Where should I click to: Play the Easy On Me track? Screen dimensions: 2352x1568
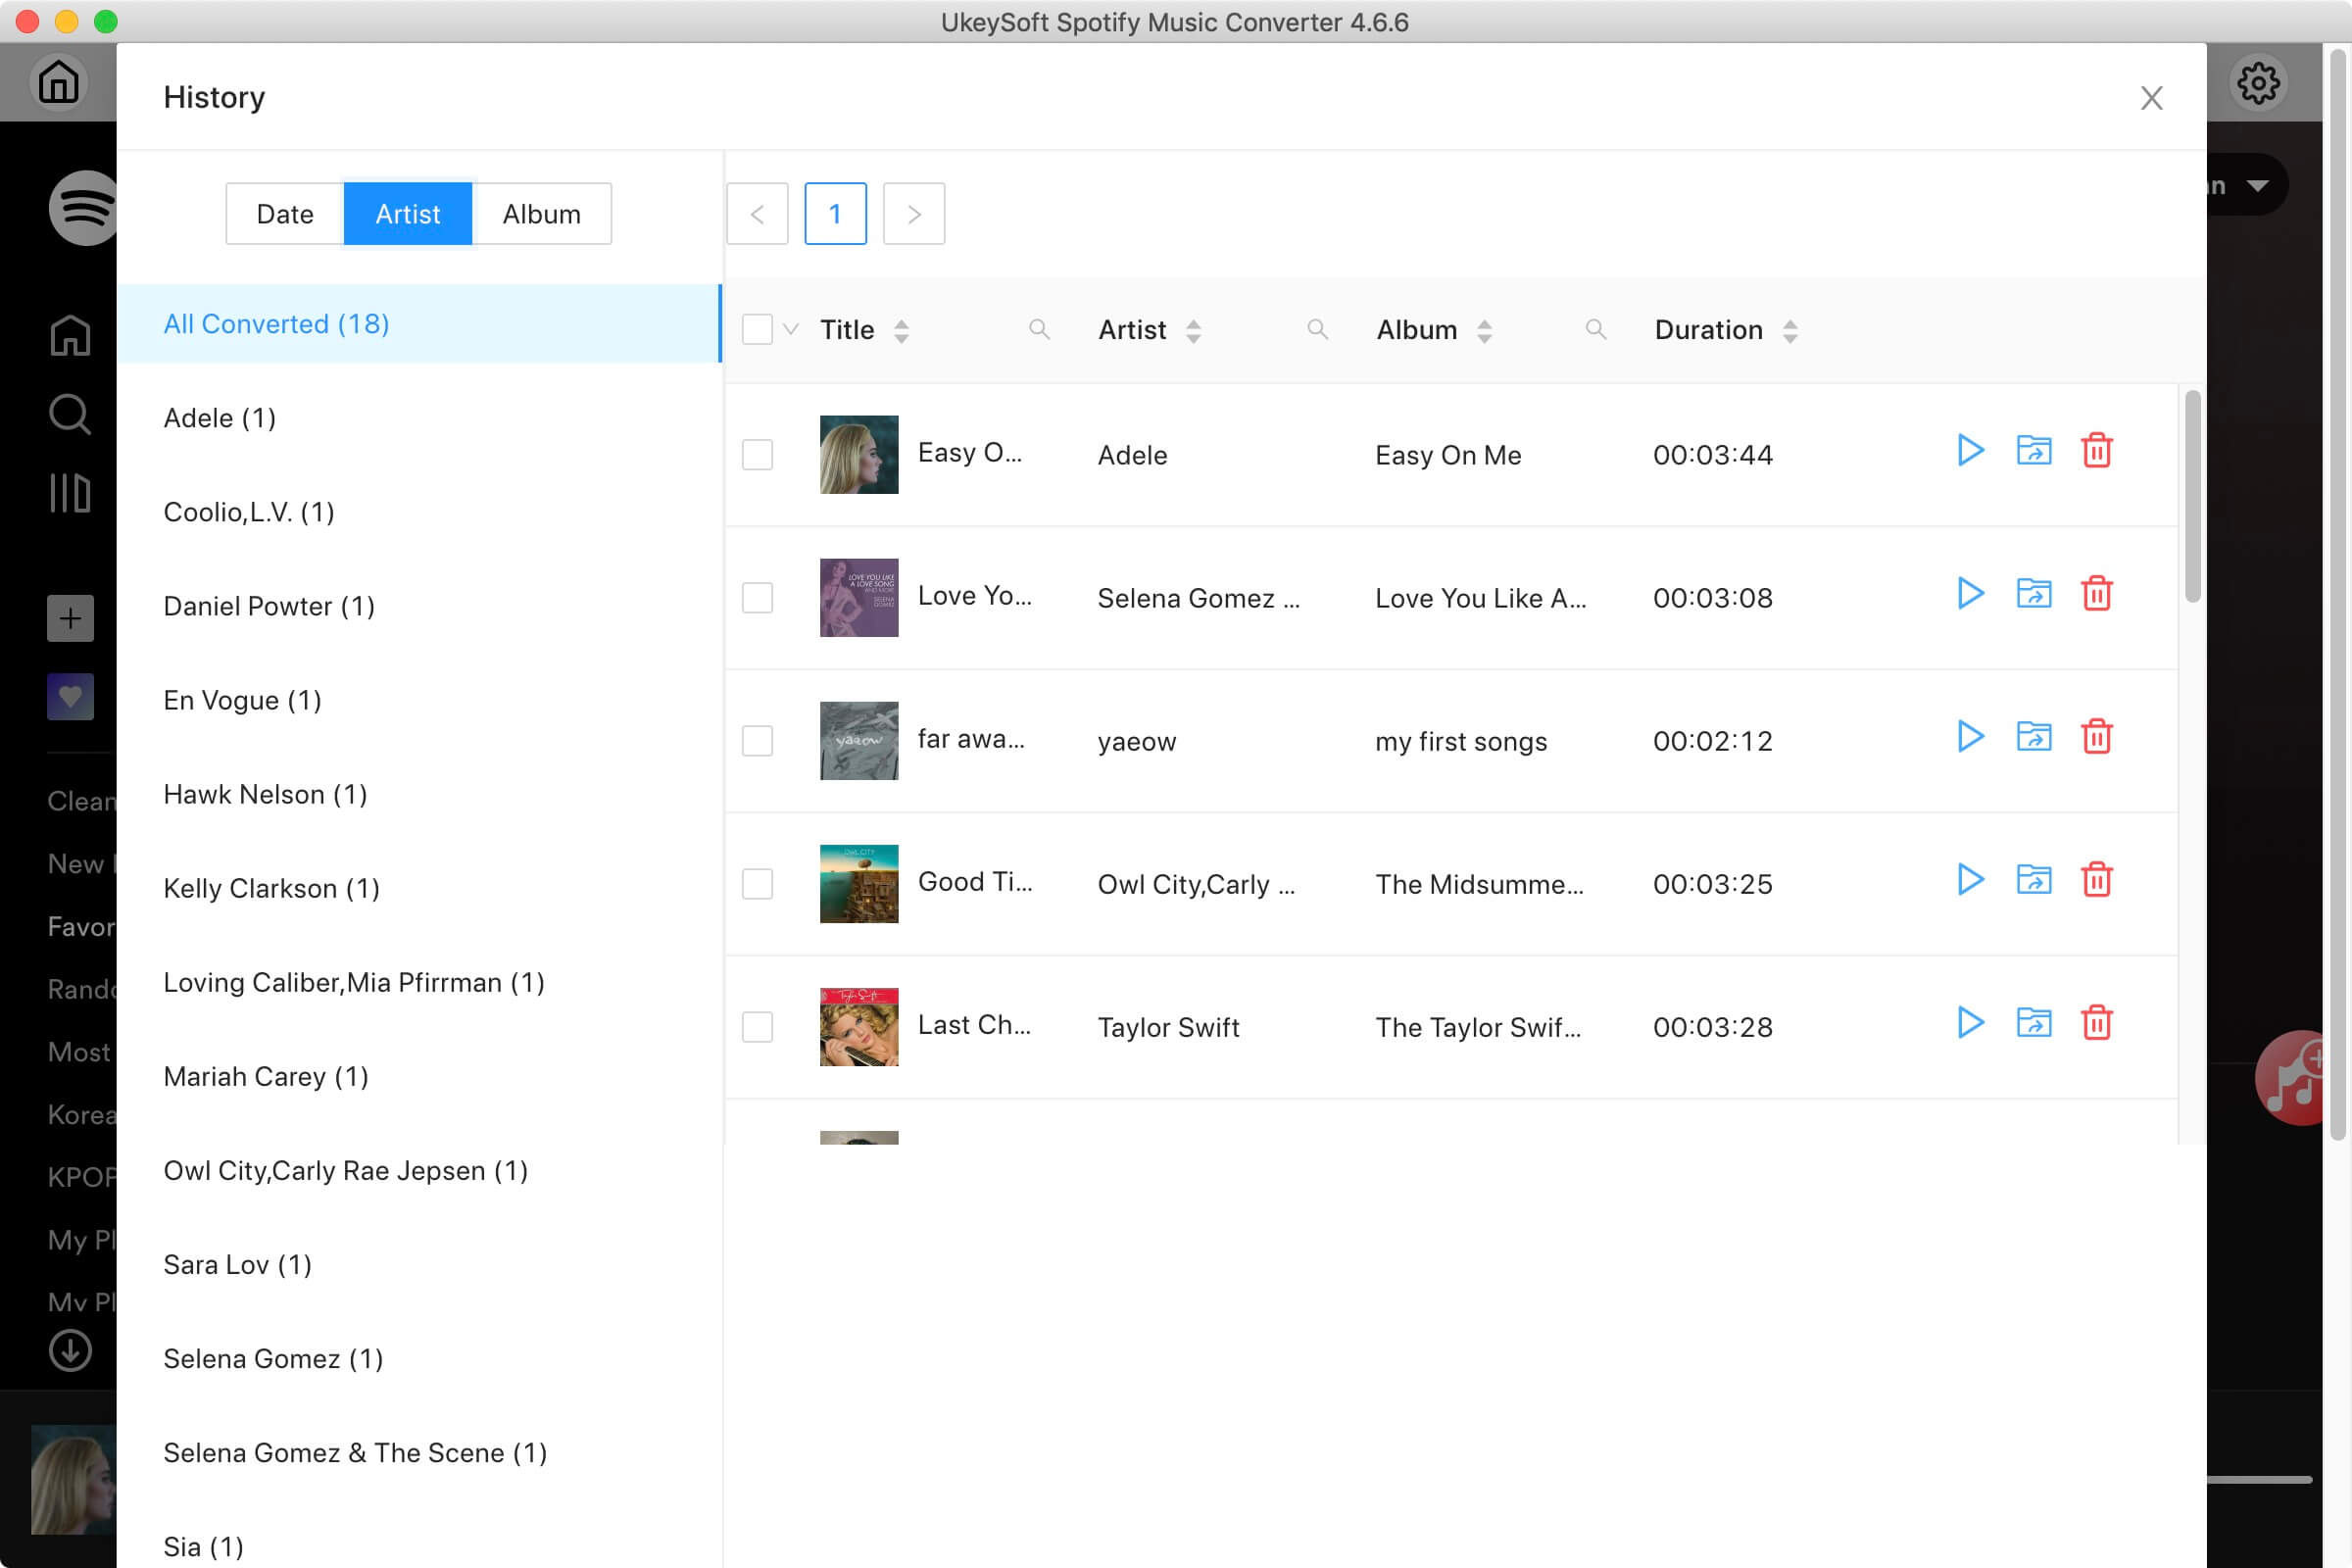(1970, 451)
